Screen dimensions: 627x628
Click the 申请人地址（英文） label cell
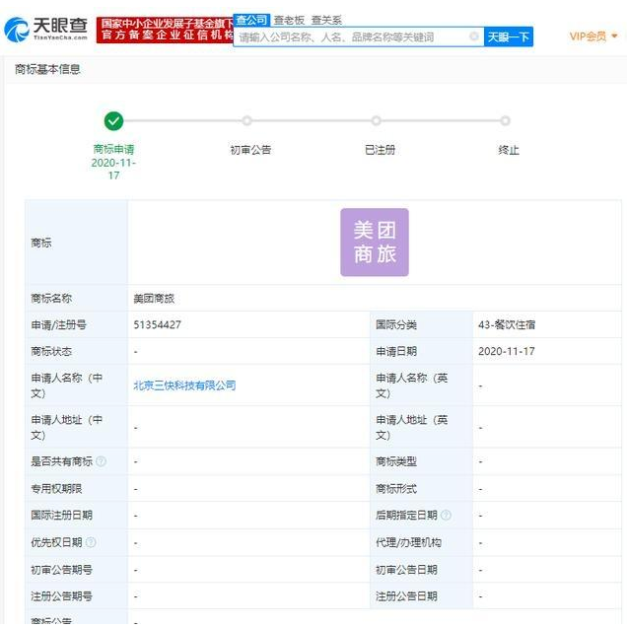(421, 427)
